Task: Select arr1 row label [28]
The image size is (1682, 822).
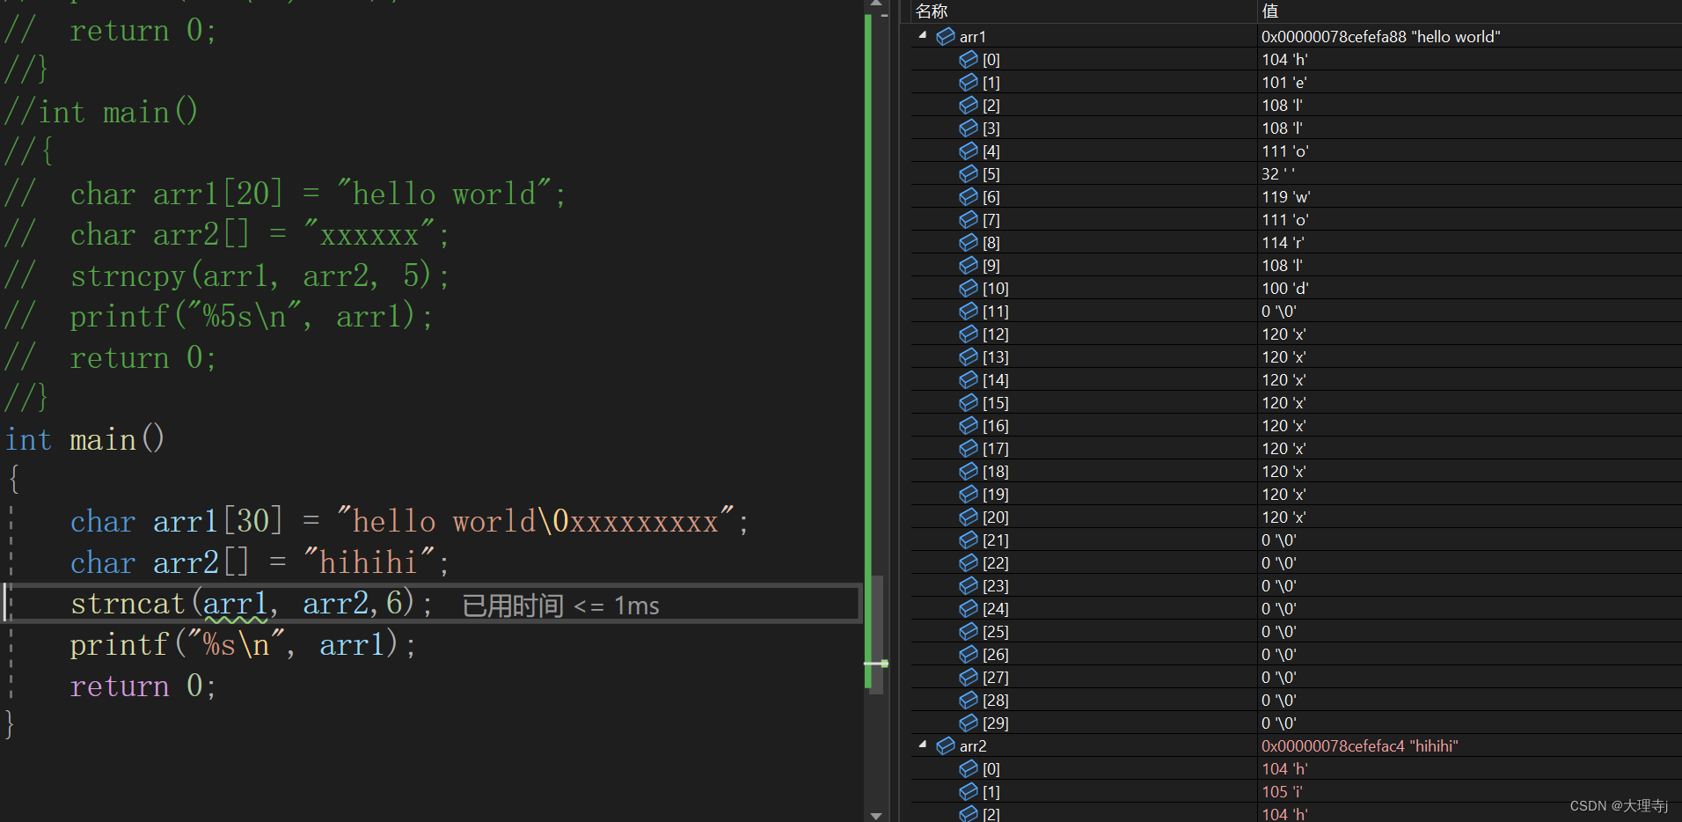Action: [x=996, y=700]
